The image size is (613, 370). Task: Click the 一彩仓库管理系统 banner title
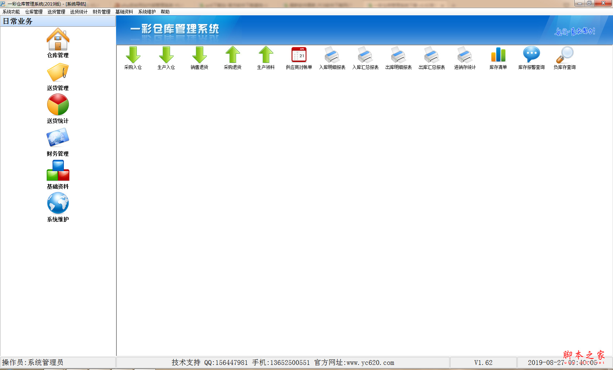tap(174, 29)
